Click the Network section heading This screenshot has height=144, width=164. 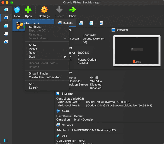68,125
